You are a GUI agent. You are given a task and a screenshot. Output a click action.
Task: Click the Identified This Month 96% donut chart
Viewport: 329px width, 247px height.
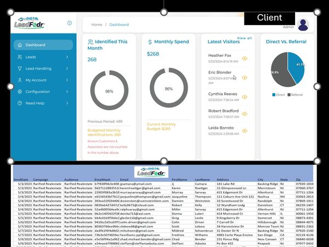coord(109,90)
